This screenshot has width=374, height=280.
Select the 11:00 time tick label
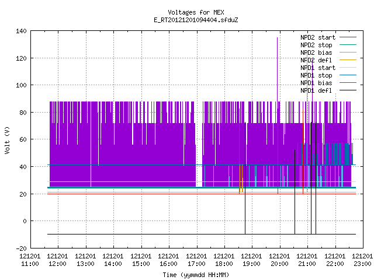coord(30,264)
